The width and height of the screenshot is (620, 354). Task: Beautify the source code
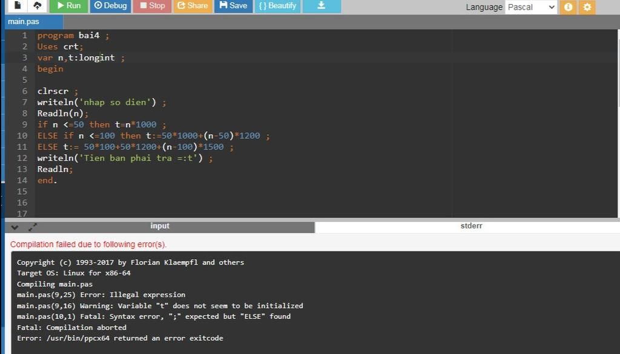pos(277,5)
